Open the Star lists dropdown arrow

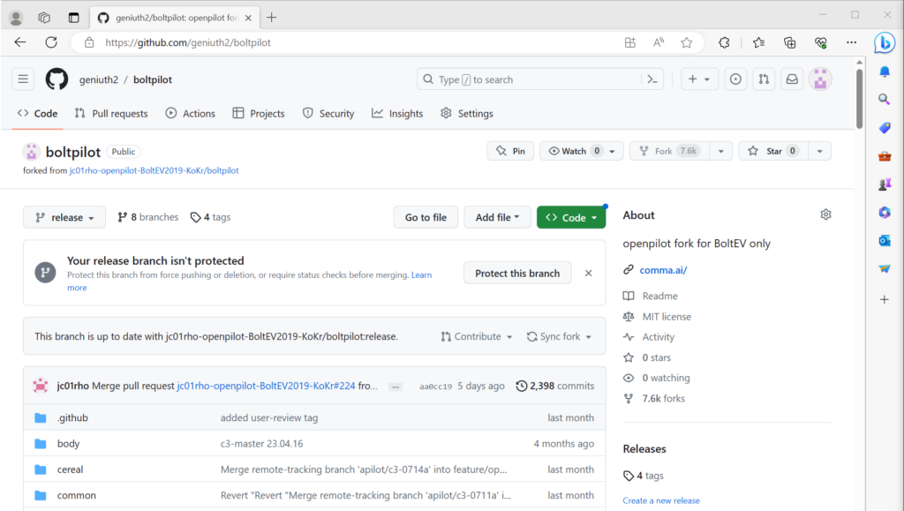[x=819, y=151]
